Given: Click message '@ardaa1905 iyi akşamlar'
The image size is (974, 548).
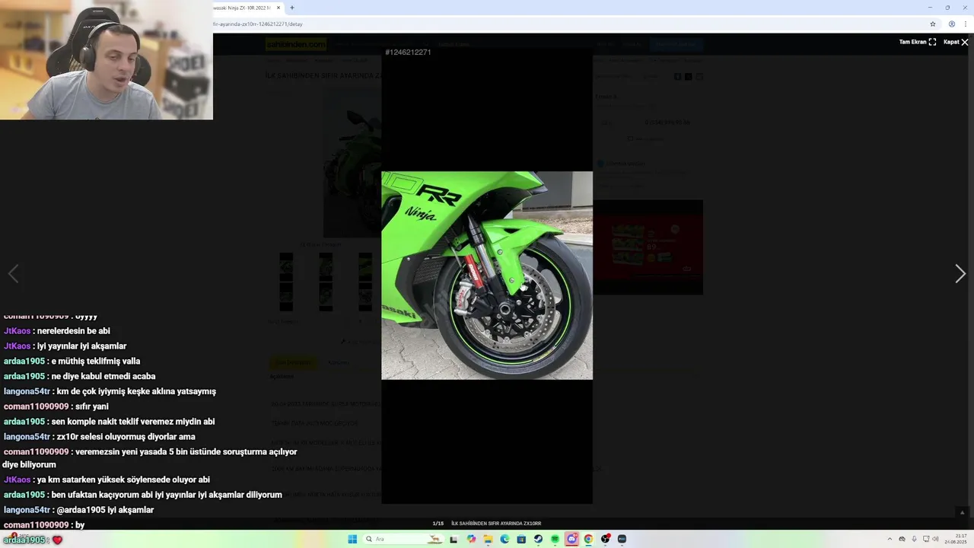Looking at the screenshot, I should (105, 510).
